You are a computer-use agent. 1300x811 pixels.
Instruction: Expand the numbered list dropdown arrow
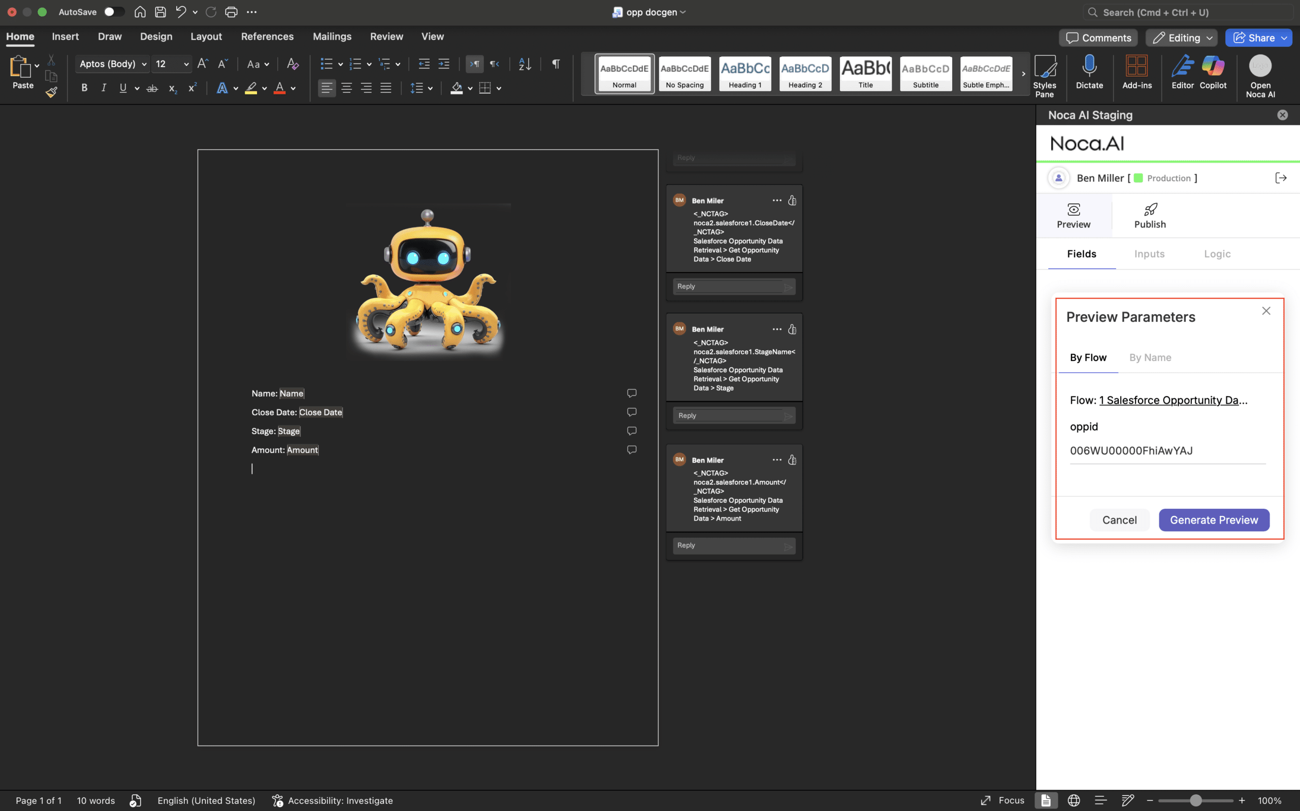[x=369, y=64]
